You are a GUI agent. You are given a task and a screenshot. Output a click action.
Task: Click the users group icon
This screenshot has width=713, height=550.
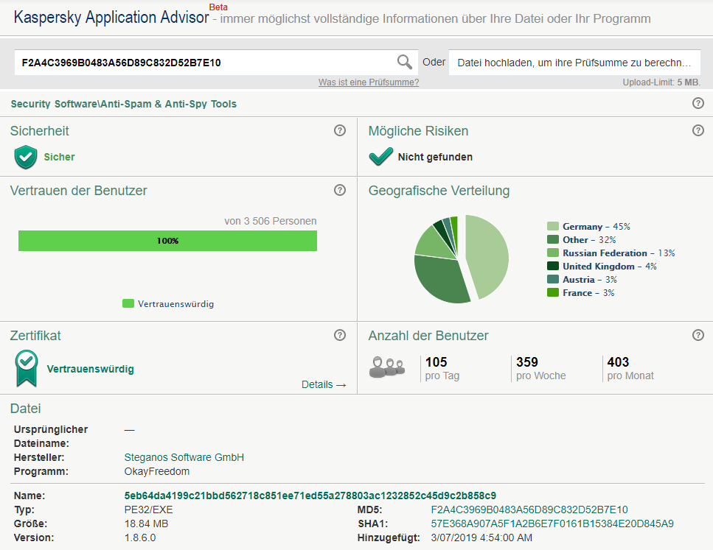[387, 367]
